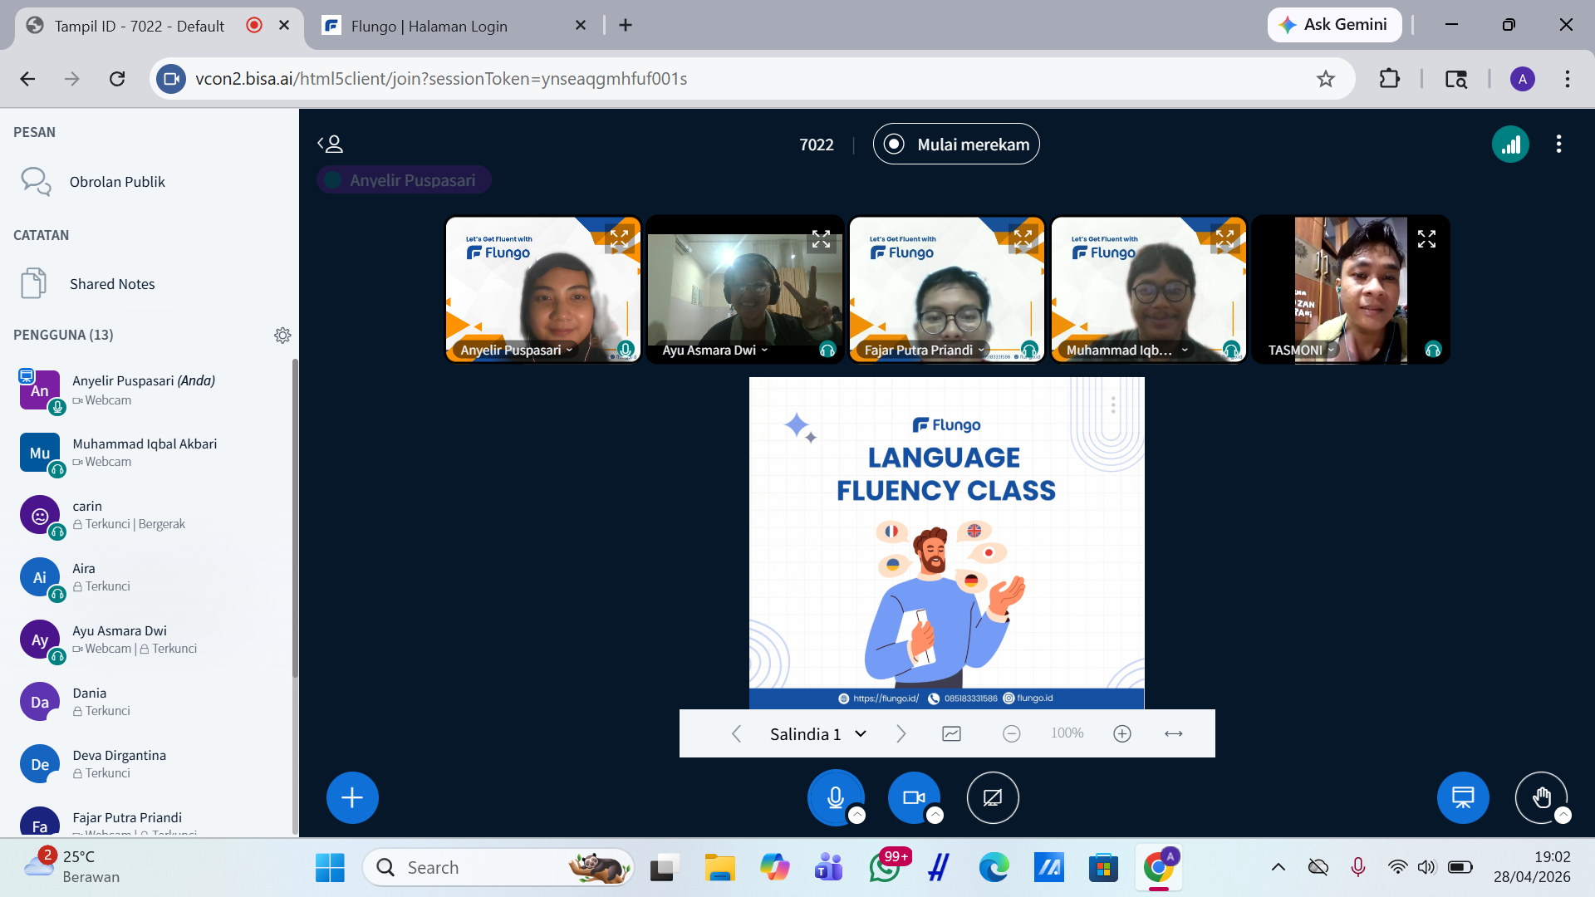Fullscreen Fajar Putra Priandi's webcam
The width and height of the screenshot is (1595, 897).
[1023, 239]
